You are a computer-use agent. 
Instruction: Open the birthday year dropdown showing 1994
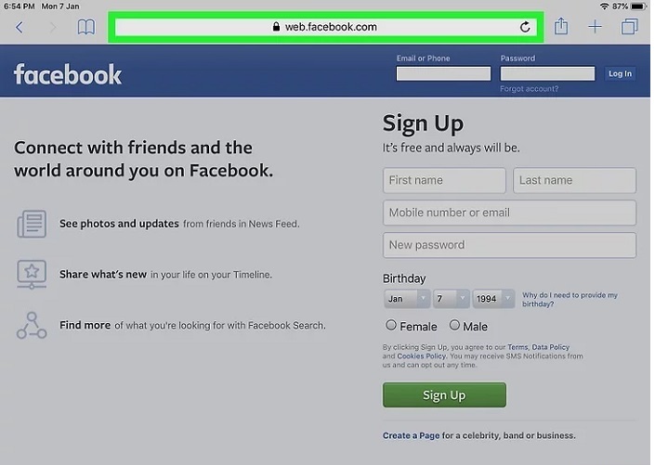coord(493,299)
